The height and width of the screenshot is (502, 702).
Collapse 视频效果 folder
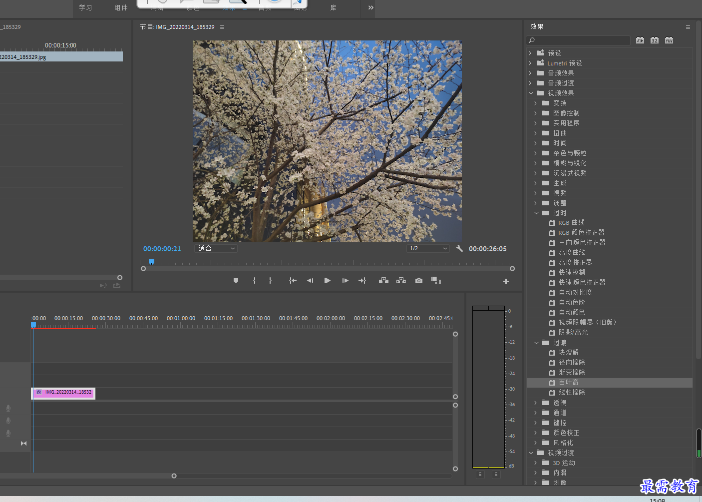pos(531,93)
